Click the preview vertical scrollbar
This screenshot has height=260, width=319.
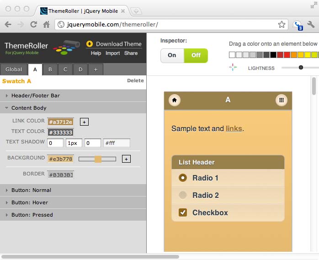click(x=314, y=85)
